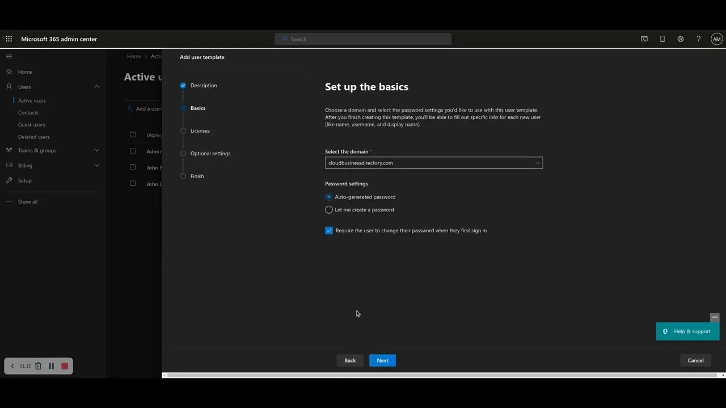Click into the Search box
This screenshot has height=408, width=726.
click(363, 39)
